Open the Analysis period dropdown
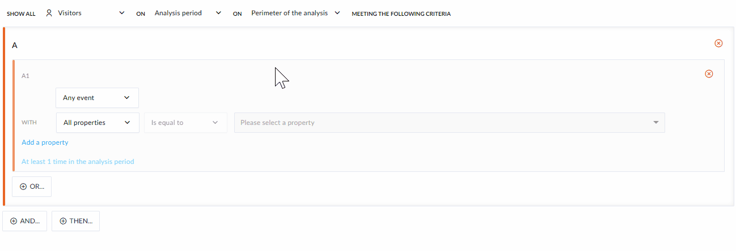 click(188, 13)
